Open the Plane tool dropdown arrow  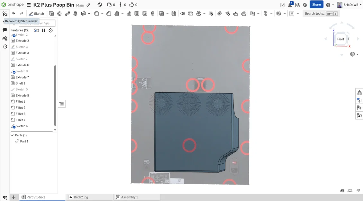[x=259, y=14]
